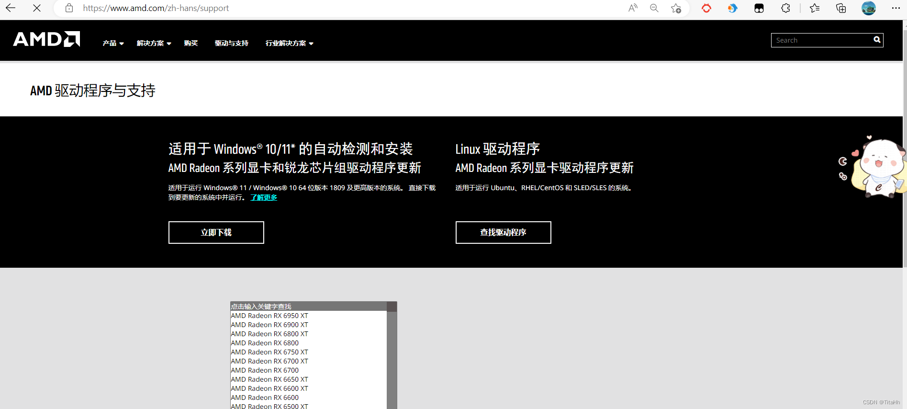Select AMD Radeon RX 6500 XT

pyautogui.click(x=269, y=406)
